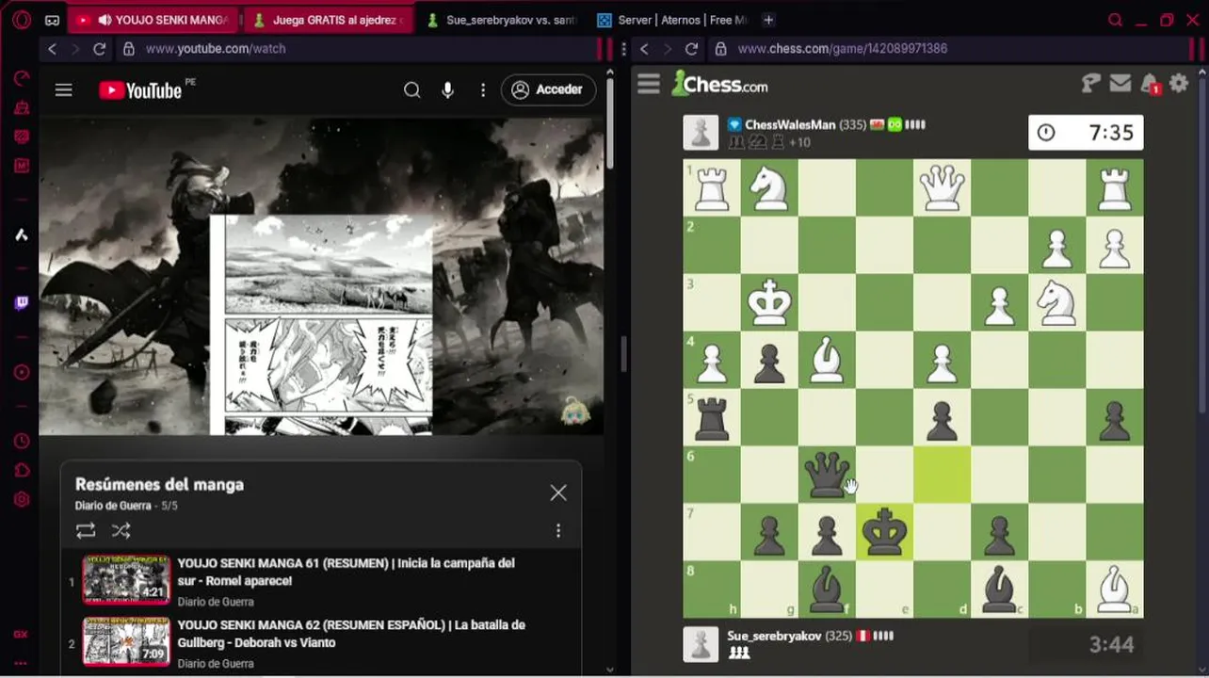Screen dimensions: 1209x678
Task: Open chess.com settings gear
Action: (x=1179, y=84)
